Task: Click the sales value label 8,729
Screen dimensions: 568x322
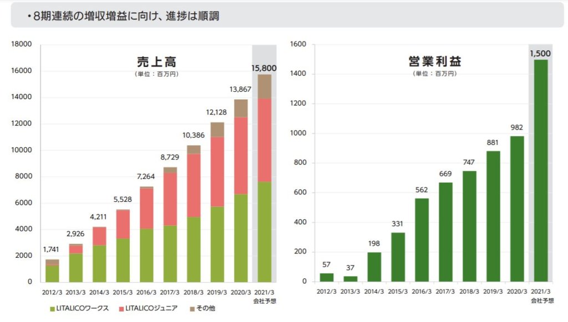Action: click(170, 157)
